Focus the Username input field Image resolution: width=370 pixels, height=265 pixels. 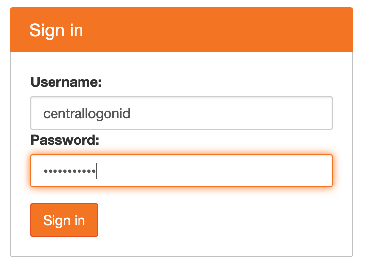(182, 113)
